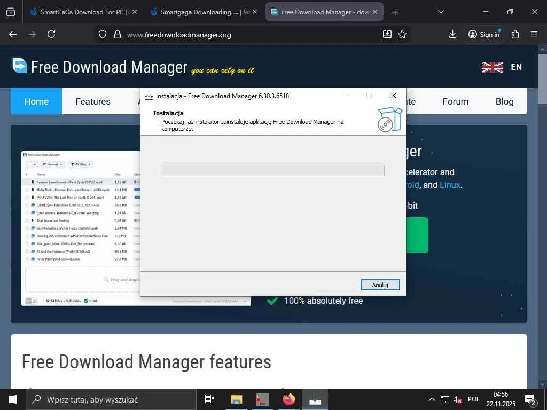Open the Windows Start menu
The image size is (547, 410).
pos(13,399)
